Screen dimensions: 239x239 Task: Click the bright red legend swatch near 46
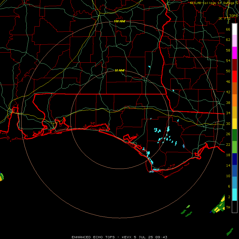tap(234, 76)
